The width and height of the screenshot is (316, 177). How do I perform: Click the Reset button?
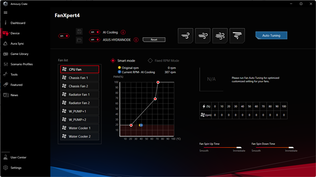coord(154,40)
